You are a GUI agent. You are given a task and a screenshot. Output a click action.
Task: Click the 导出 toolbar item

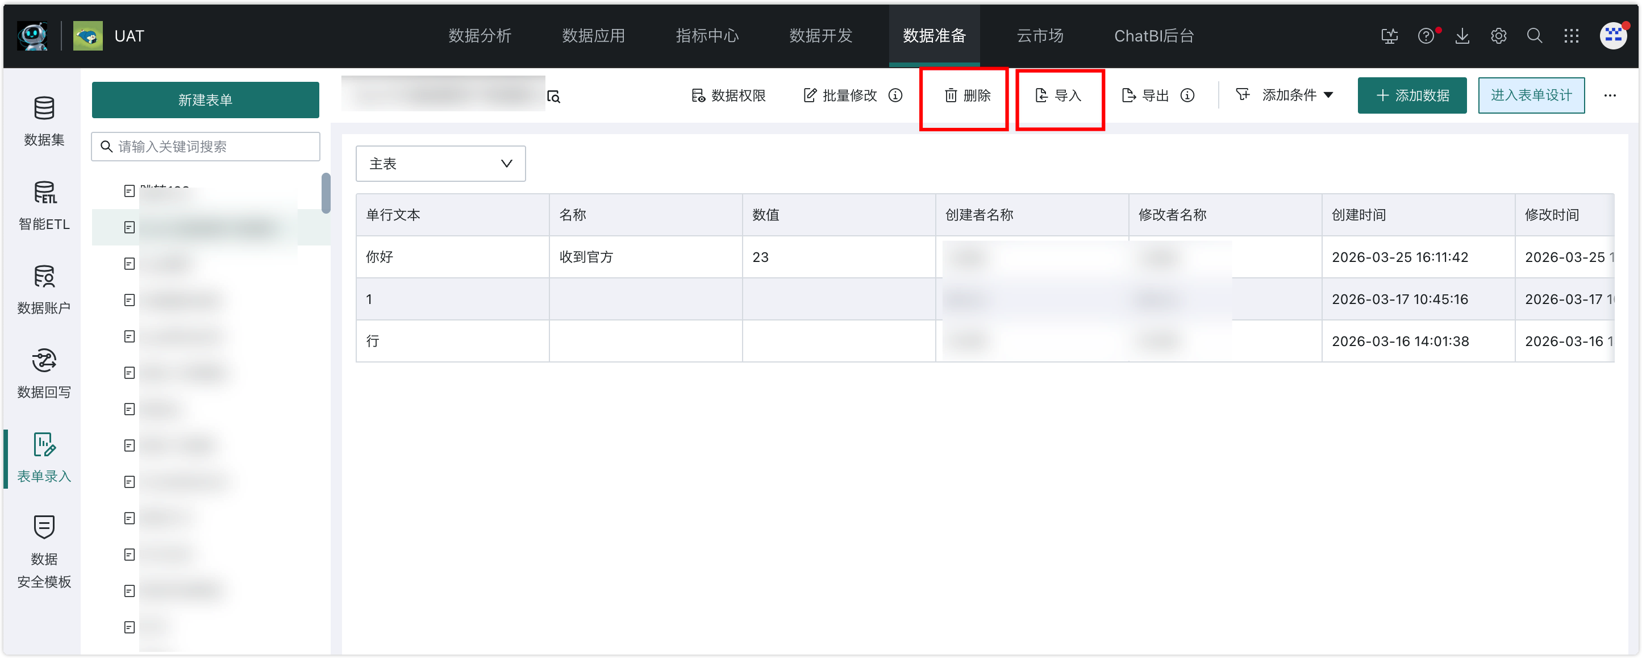coord(1145,95)
